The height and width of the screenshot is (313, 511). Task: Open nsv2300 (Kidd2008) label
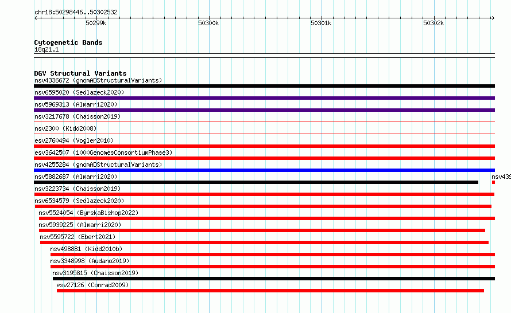(x=65, y=128)
